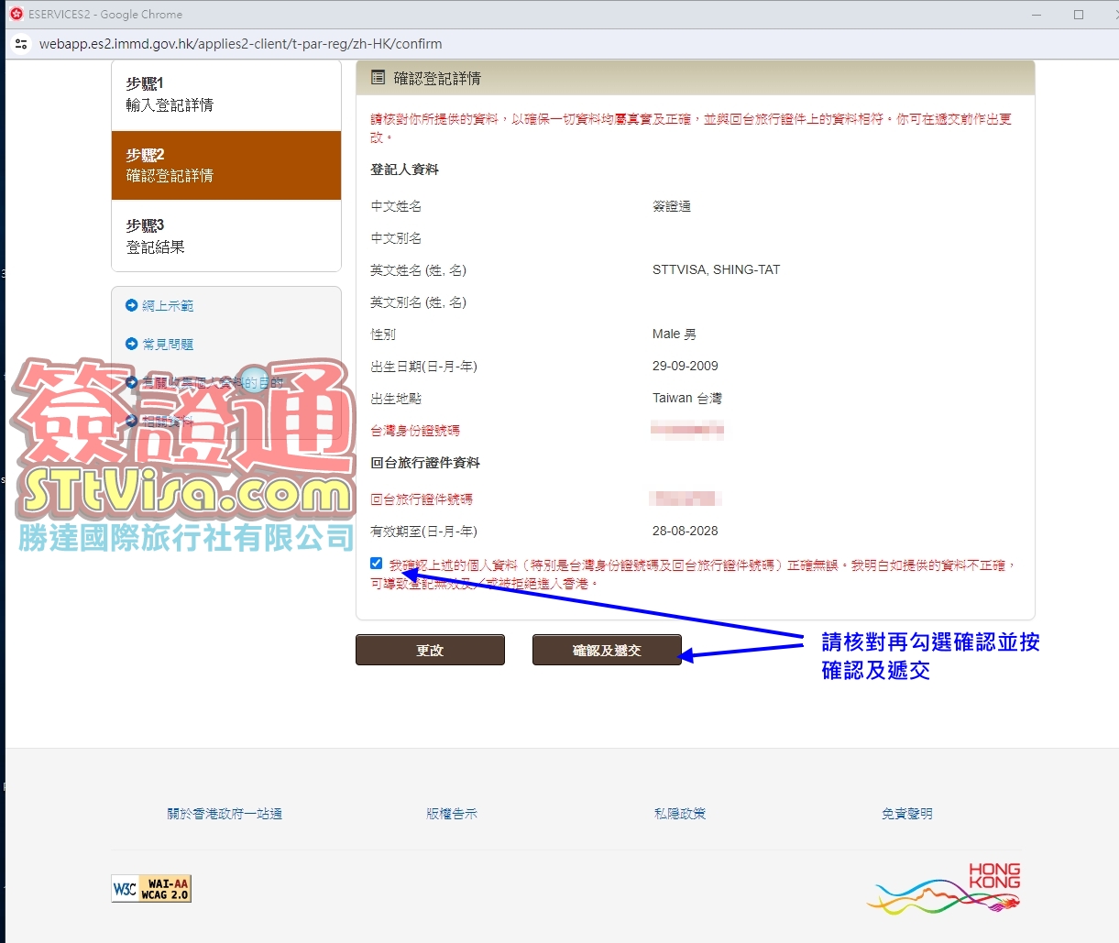The height and width of the screenshot is (943, 1119).
Task: Untick the confirmation declaration checkbox
Action: [x=377, y=564]
